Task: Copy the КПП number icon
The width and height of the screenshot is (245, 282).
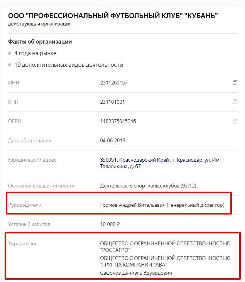Action: 235,102
